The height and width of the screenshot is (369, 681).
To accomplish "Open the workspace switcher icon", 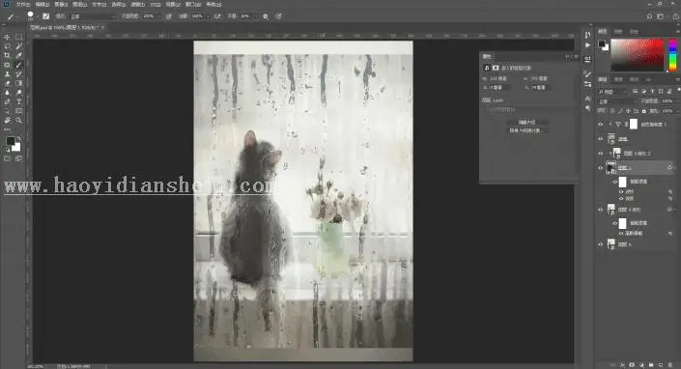I will [x=661, y=16].
